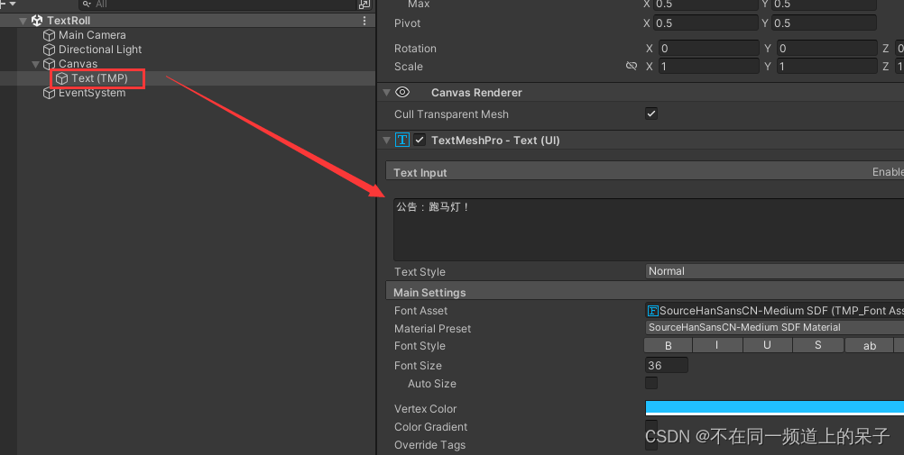Click the Canvas Renderer eye icon
The width and height of the screenshot is (904, 455).
(402, 92)
